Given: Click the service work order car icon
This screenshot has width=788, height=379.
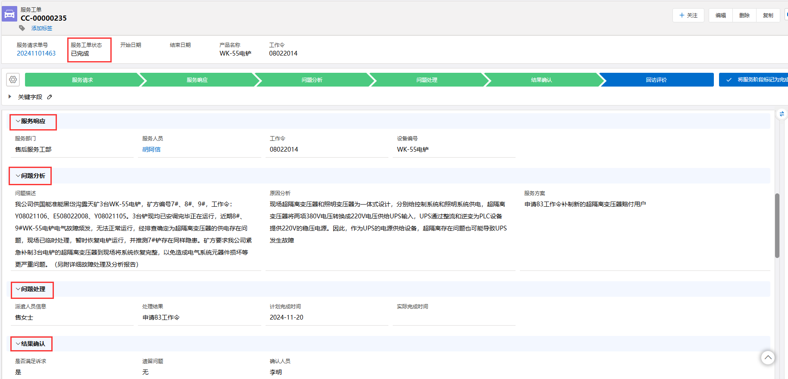Looking at the screenshot, I should [9, 14].
